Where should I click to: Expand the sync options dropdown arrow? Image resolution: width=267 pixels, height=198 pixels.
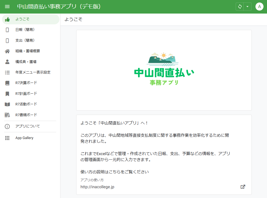click(247, 7)
